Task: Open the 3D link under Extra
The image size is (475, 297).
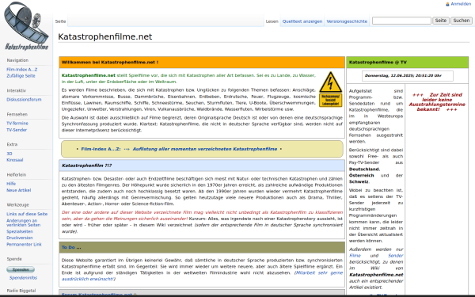Action: 9,154
